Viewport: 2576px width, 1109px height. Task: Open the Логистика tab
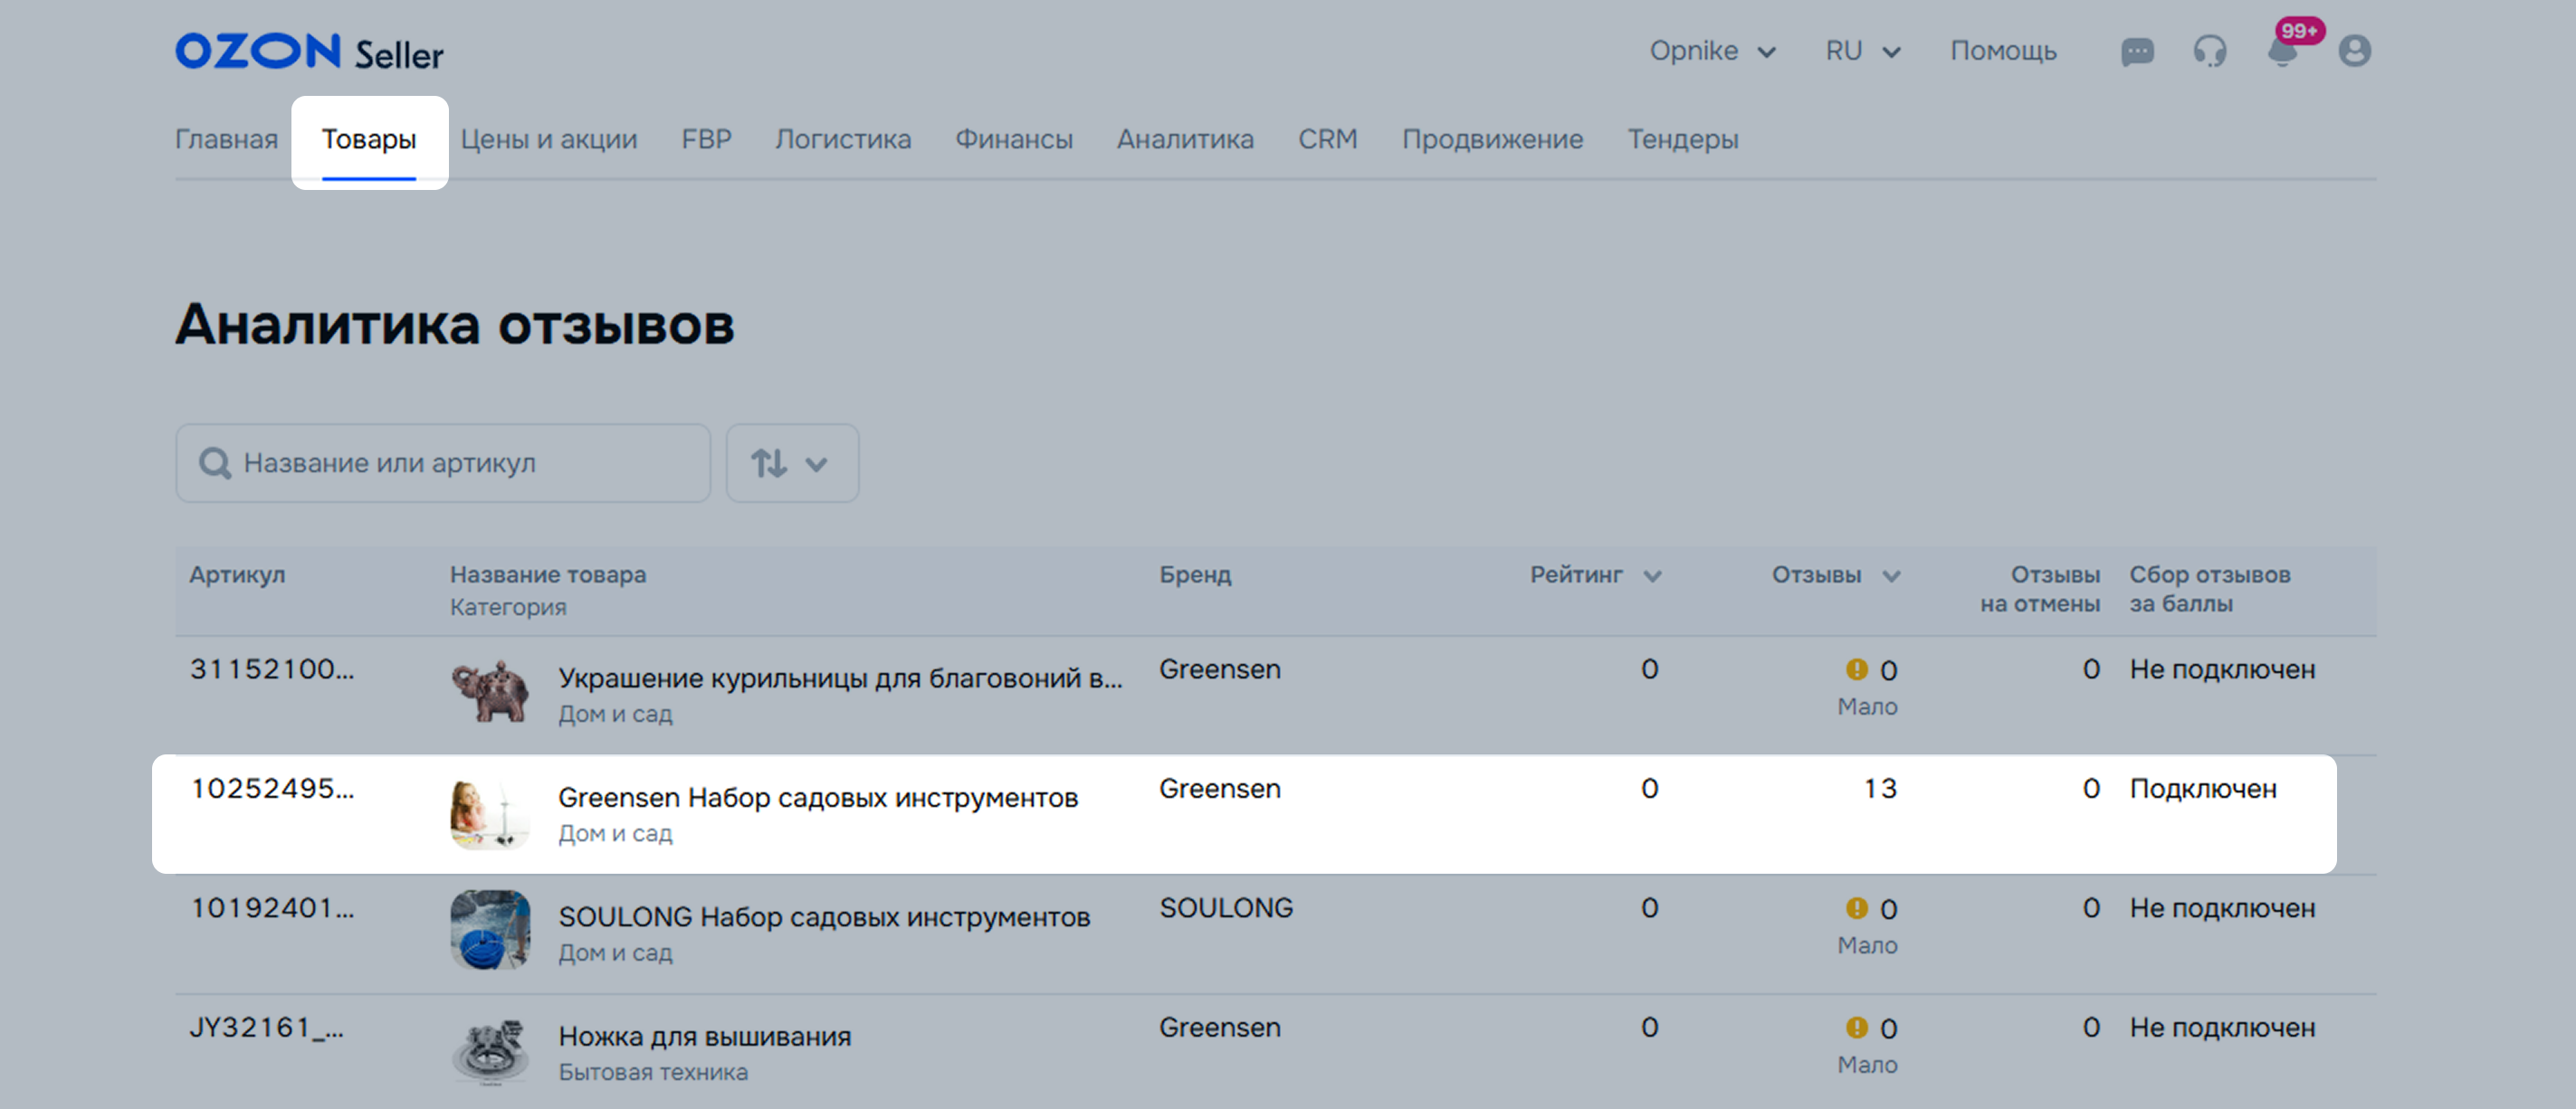click(x=843, y=139)
